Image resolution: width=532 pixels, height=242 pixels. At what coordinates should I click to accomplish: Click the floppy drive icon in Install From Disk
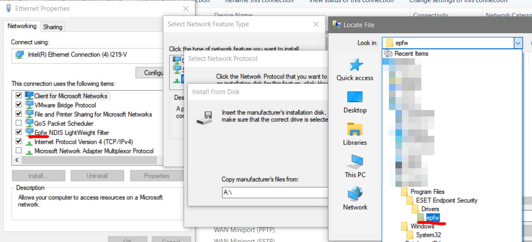tap(204, 117)
